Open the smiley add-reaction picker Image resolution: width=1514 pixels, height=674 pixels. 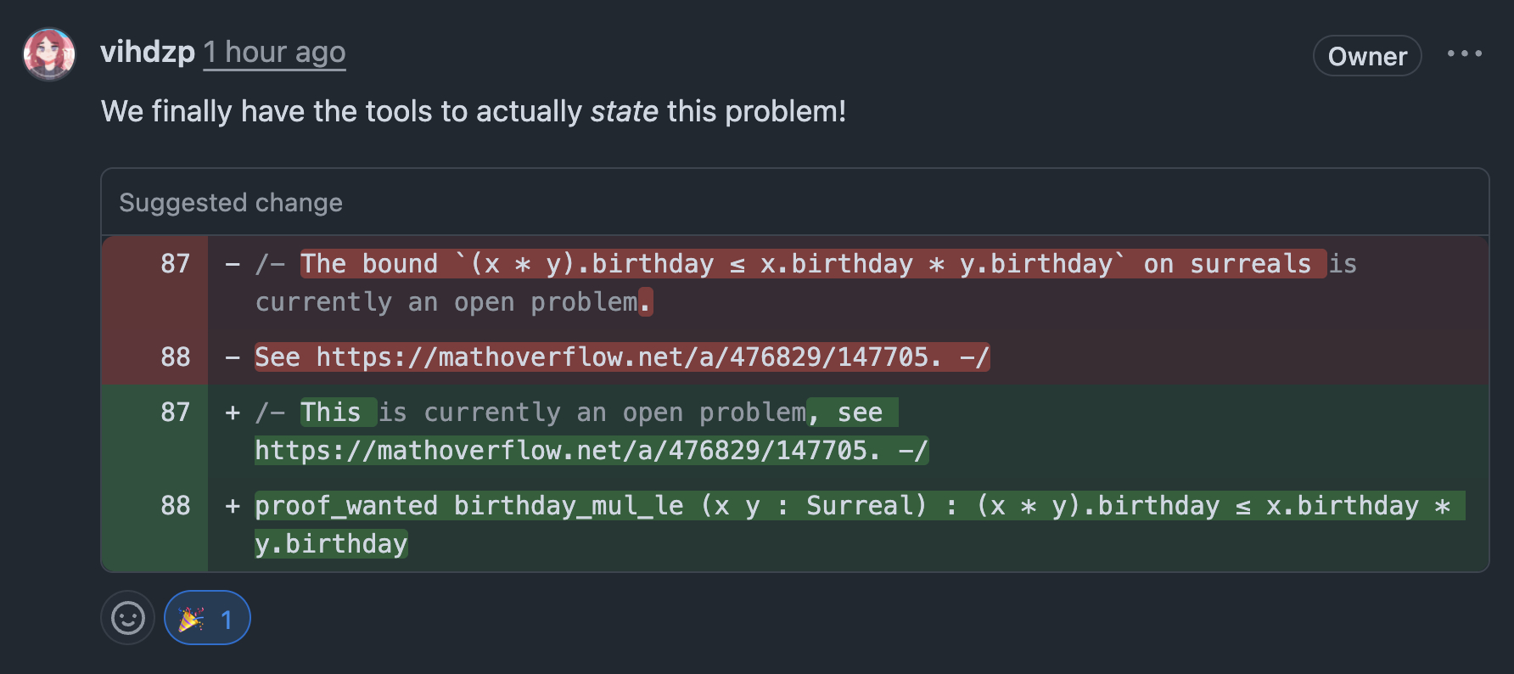coord(128,618)
